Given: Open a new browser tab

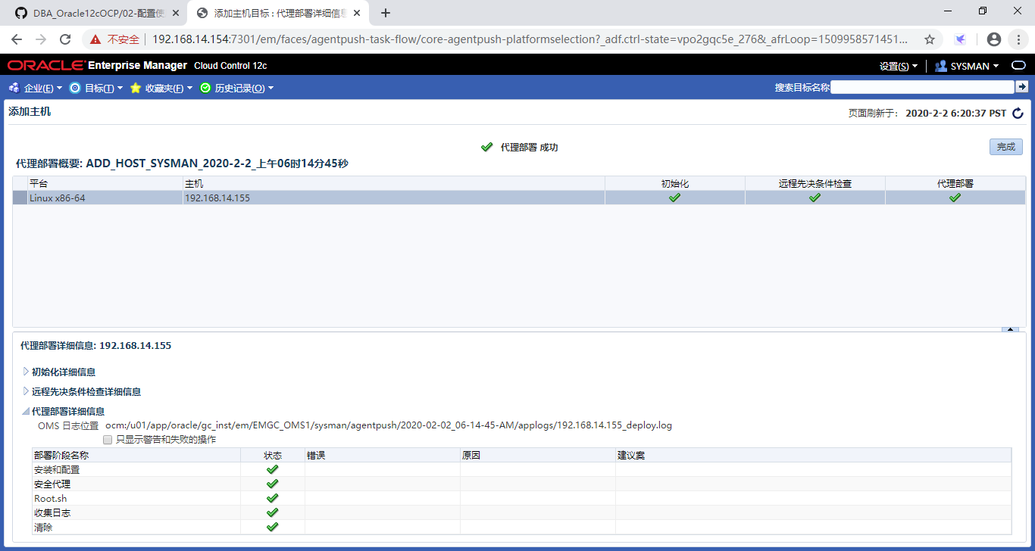Looking at the screenshot, I should coord(386,13).
